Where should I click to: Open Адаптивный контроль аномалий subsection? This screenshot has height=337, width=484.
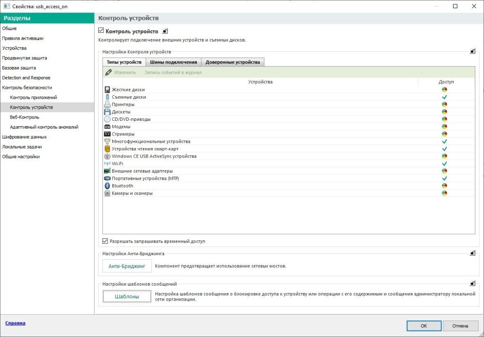44,127
